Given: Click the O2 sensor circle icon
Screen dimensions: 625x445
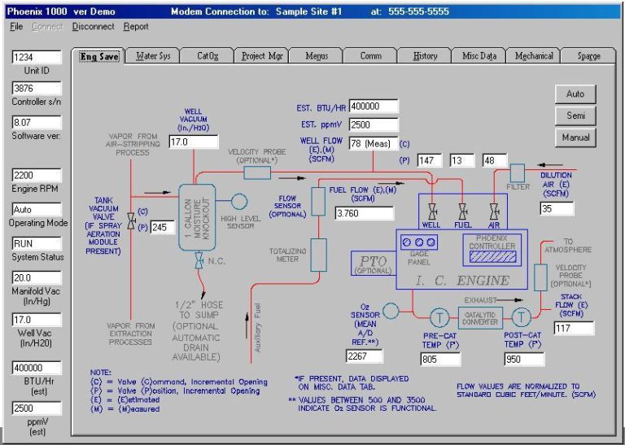Looking at the screenshot, I should click(x=390, y=311).
